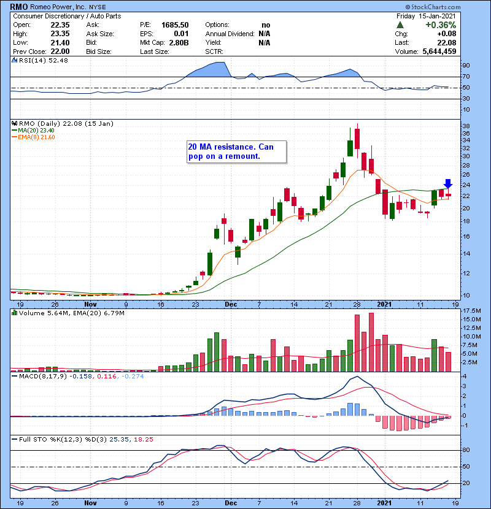Click the Mkt Cap value 2.80B

179,42
